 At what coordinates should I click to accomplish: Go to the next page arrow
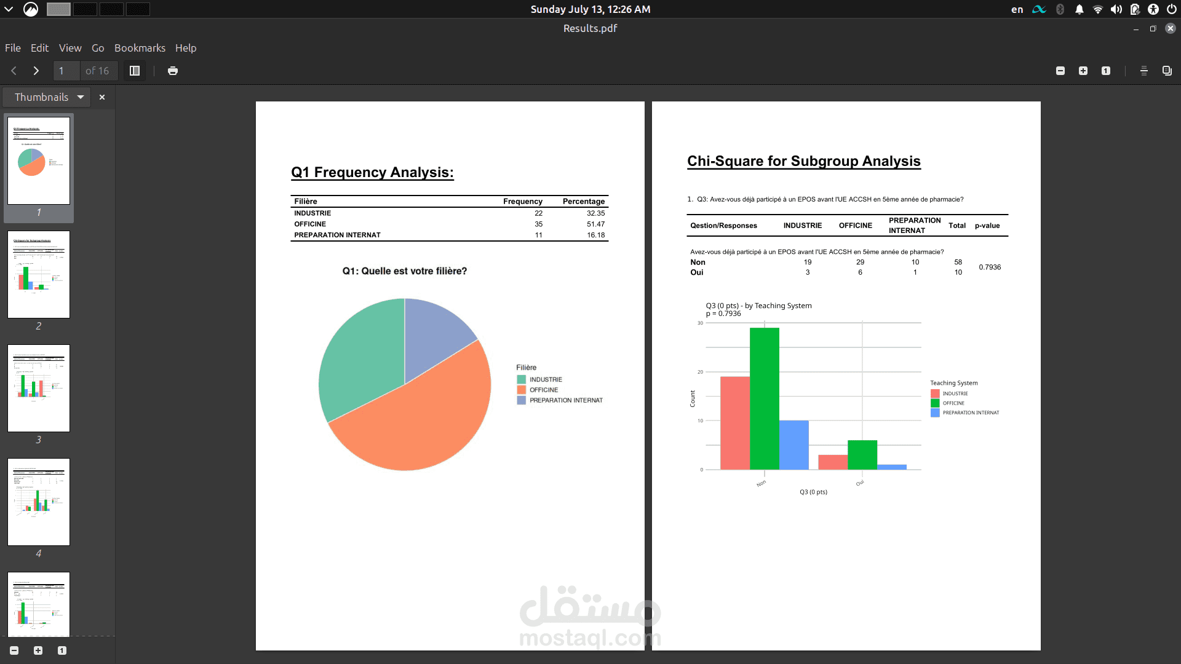(36, 71)
